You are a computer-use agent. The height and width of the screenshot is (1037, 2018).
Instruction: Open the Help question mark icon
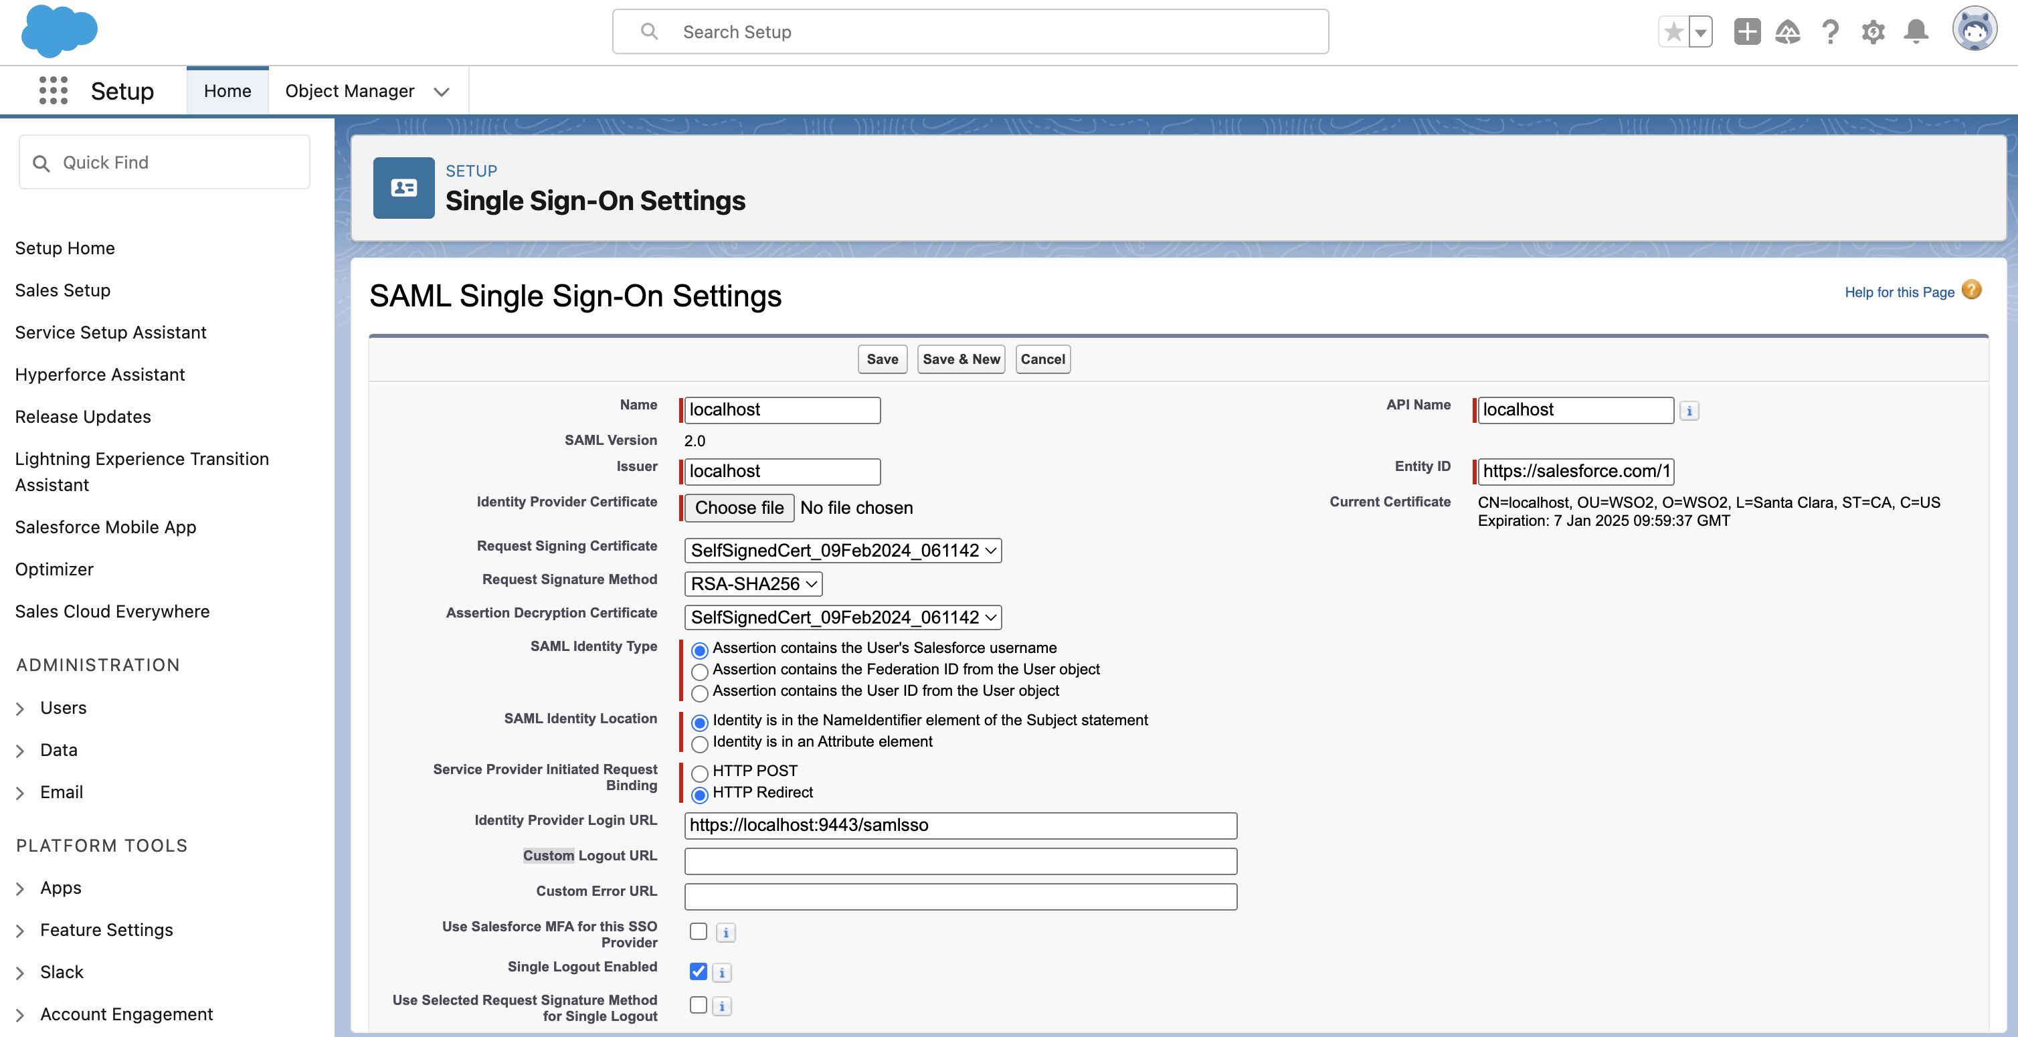1830,32
